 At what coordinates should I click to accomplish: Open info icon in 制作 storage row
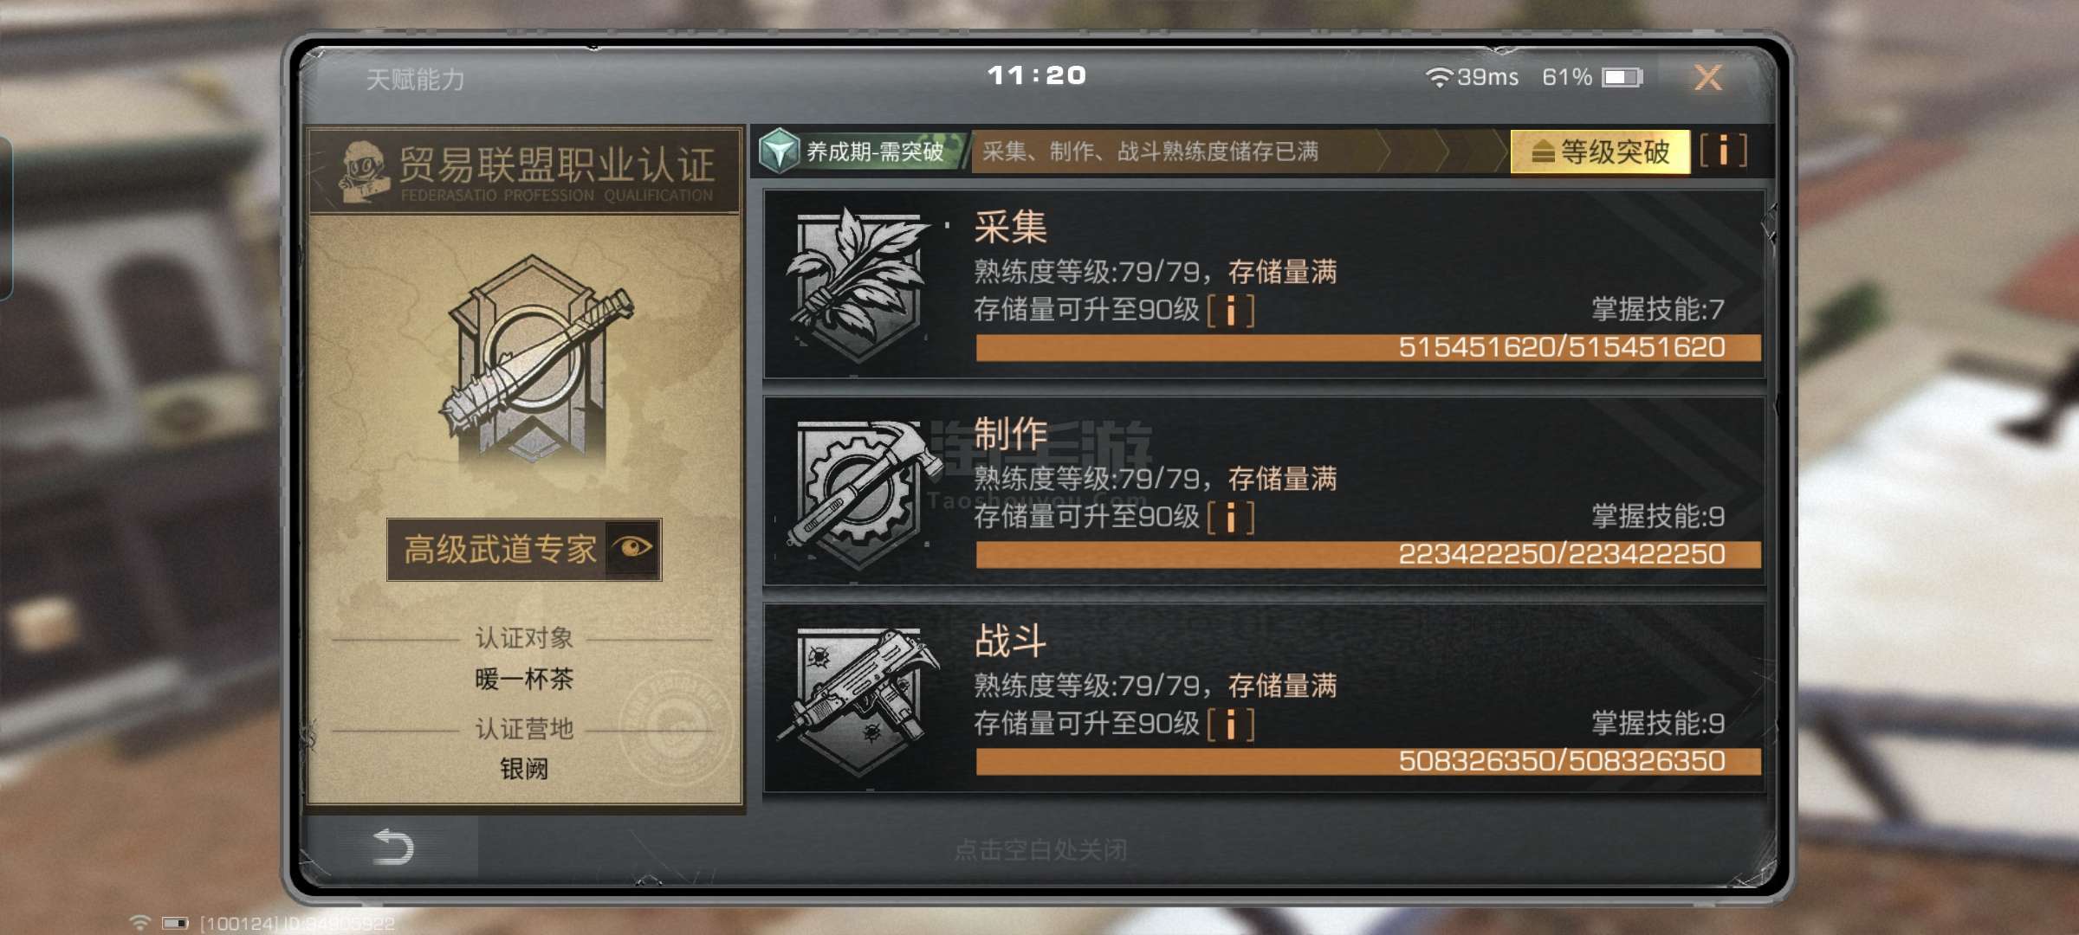tap(1231, 518)
